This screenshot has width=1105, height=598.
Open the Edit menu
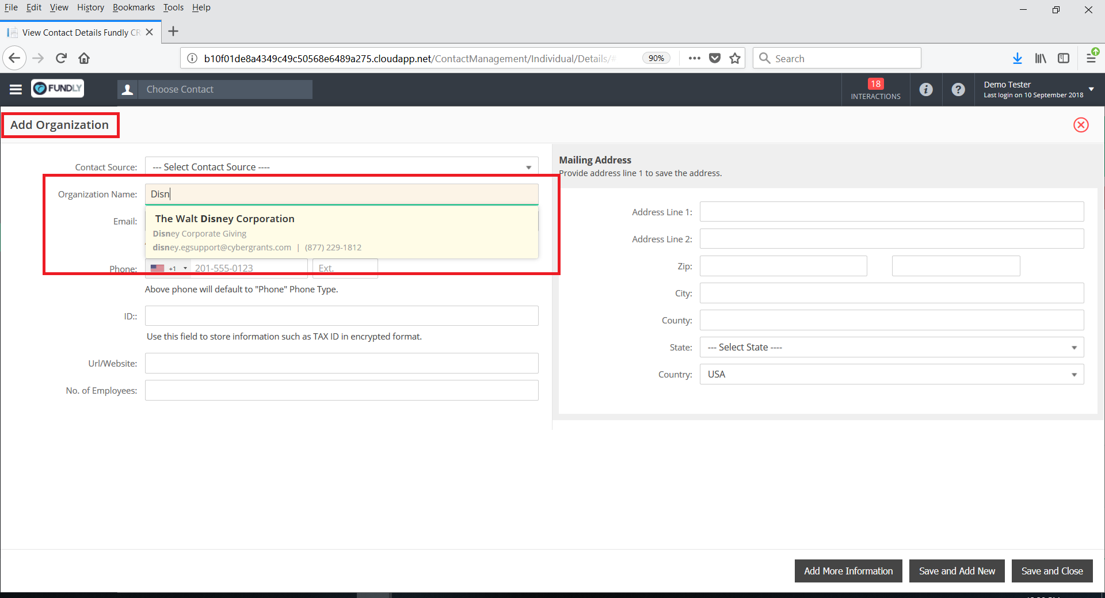click(x=34, y=7)
